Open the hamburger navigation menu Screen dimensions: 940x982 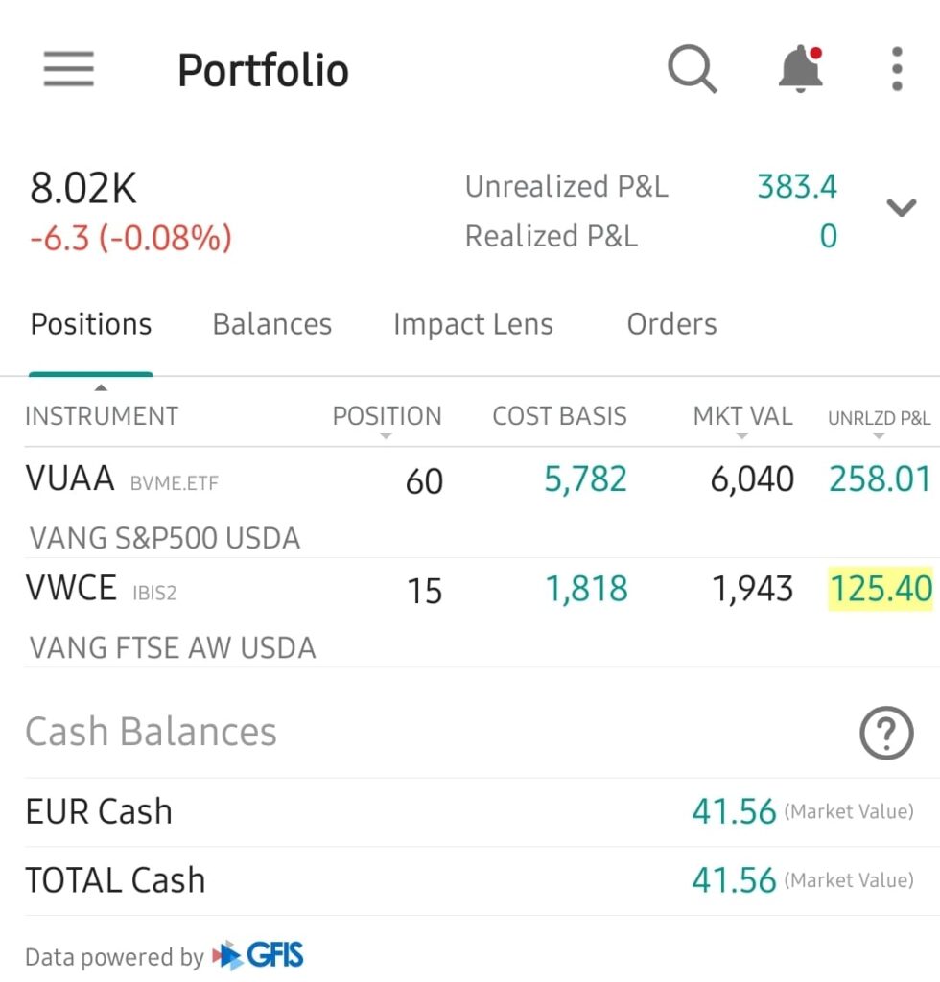[x=68, y=70]
